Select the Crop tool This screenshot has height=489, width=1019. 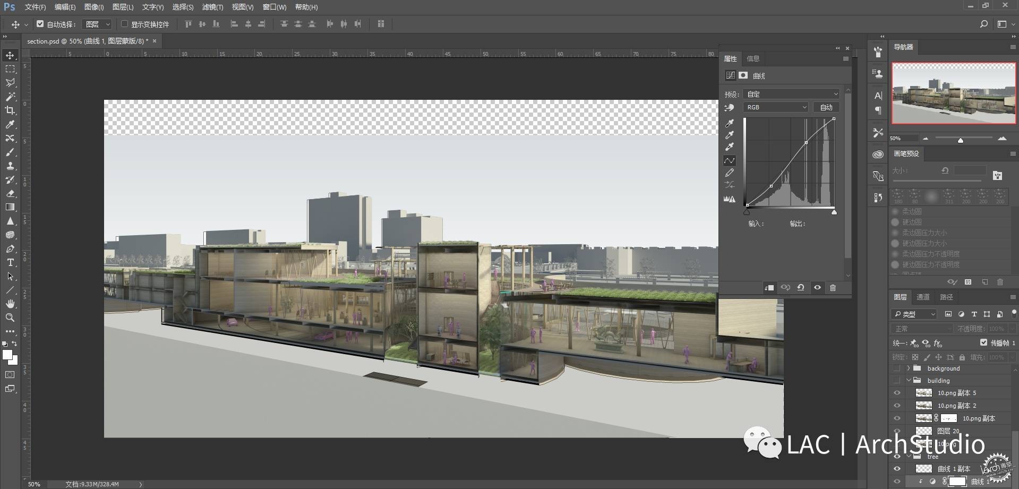point(10,110)
